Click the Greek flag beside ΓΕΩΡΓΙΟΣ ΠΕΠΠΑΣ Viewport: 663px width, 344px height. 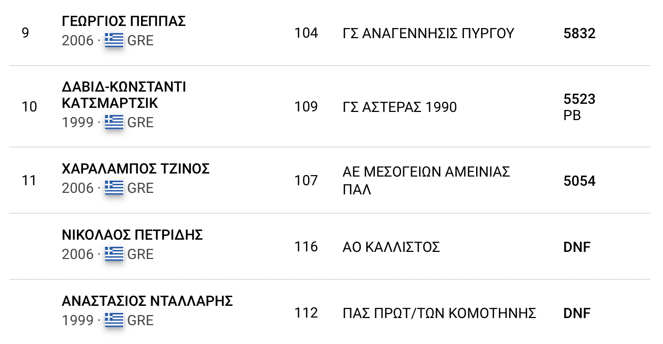click(x=114, y=40)
